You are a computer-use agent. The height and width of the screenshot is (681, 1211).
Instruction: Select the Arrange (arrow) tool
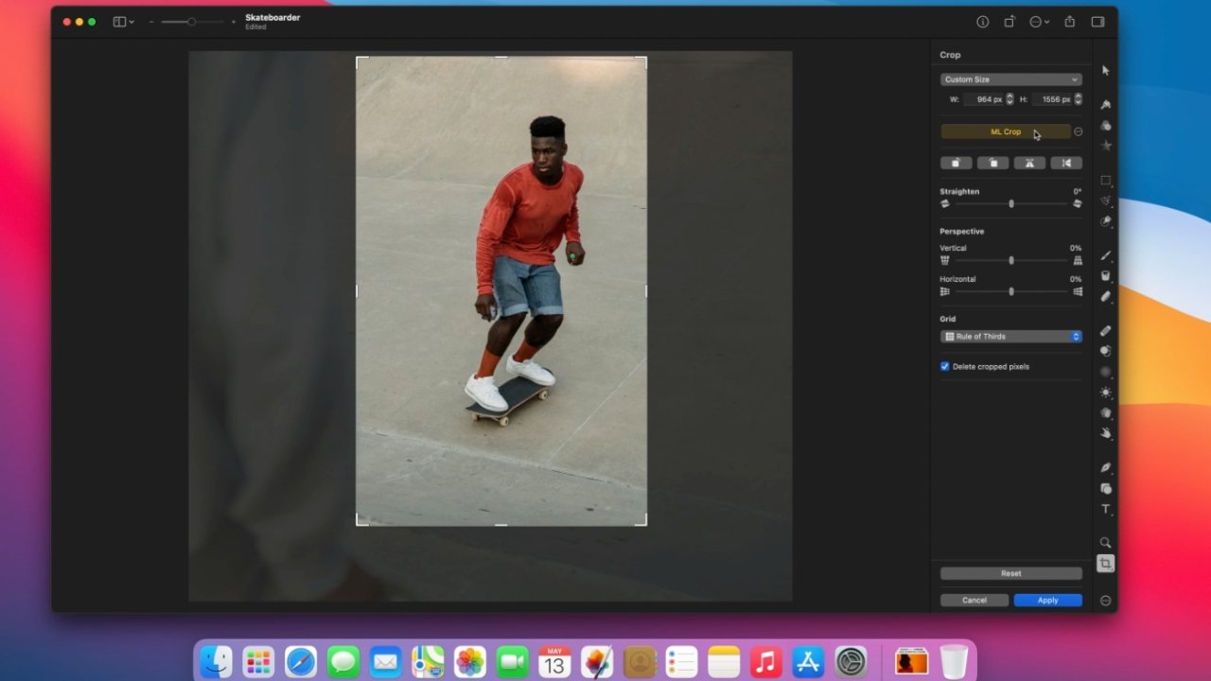point(1105,71)
